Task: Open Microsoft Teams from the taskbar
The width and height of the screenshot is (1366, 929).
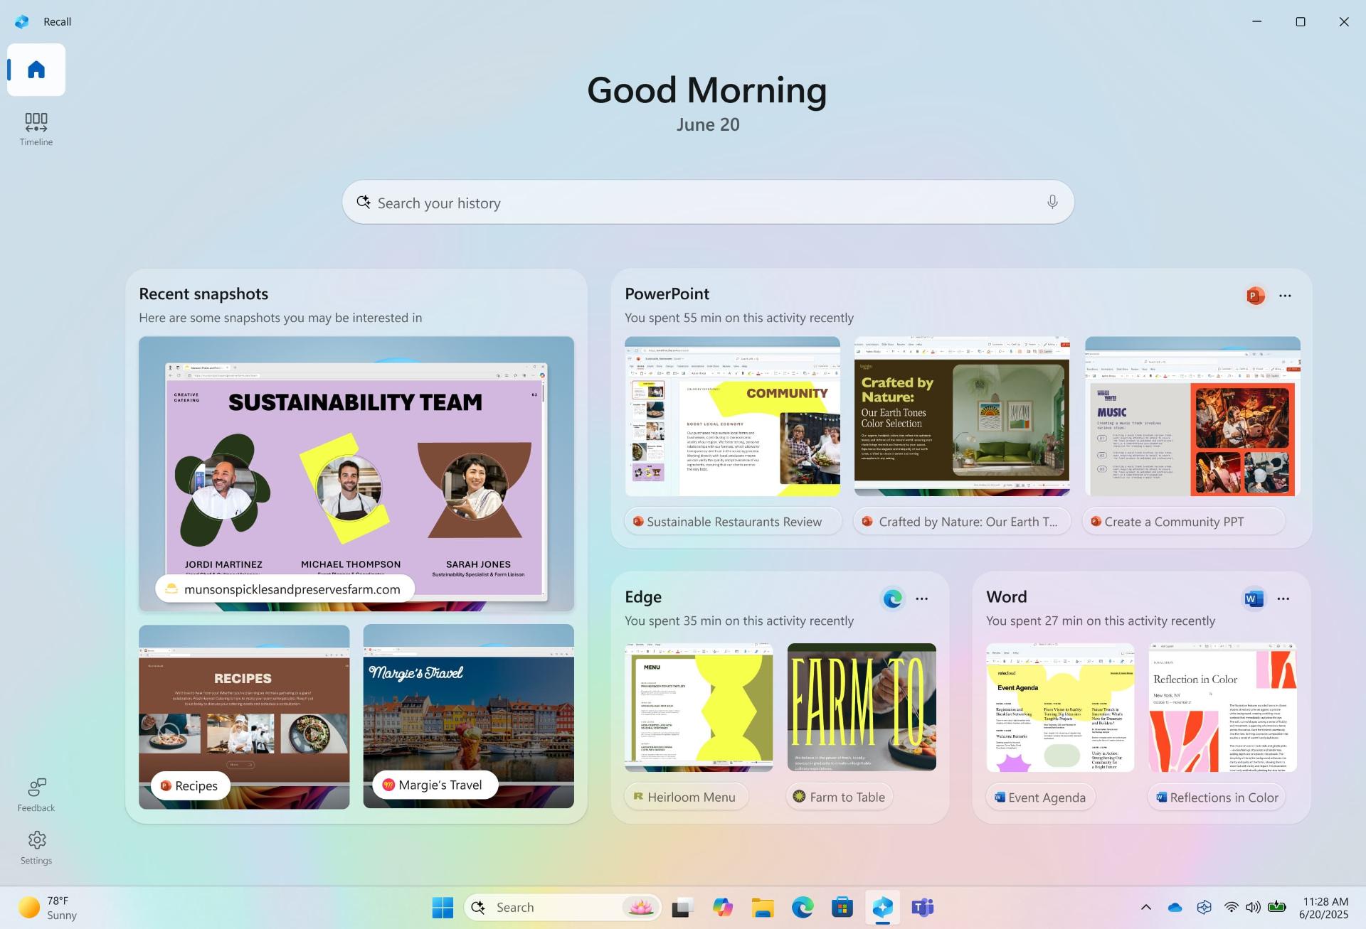Action: (923, 907)
